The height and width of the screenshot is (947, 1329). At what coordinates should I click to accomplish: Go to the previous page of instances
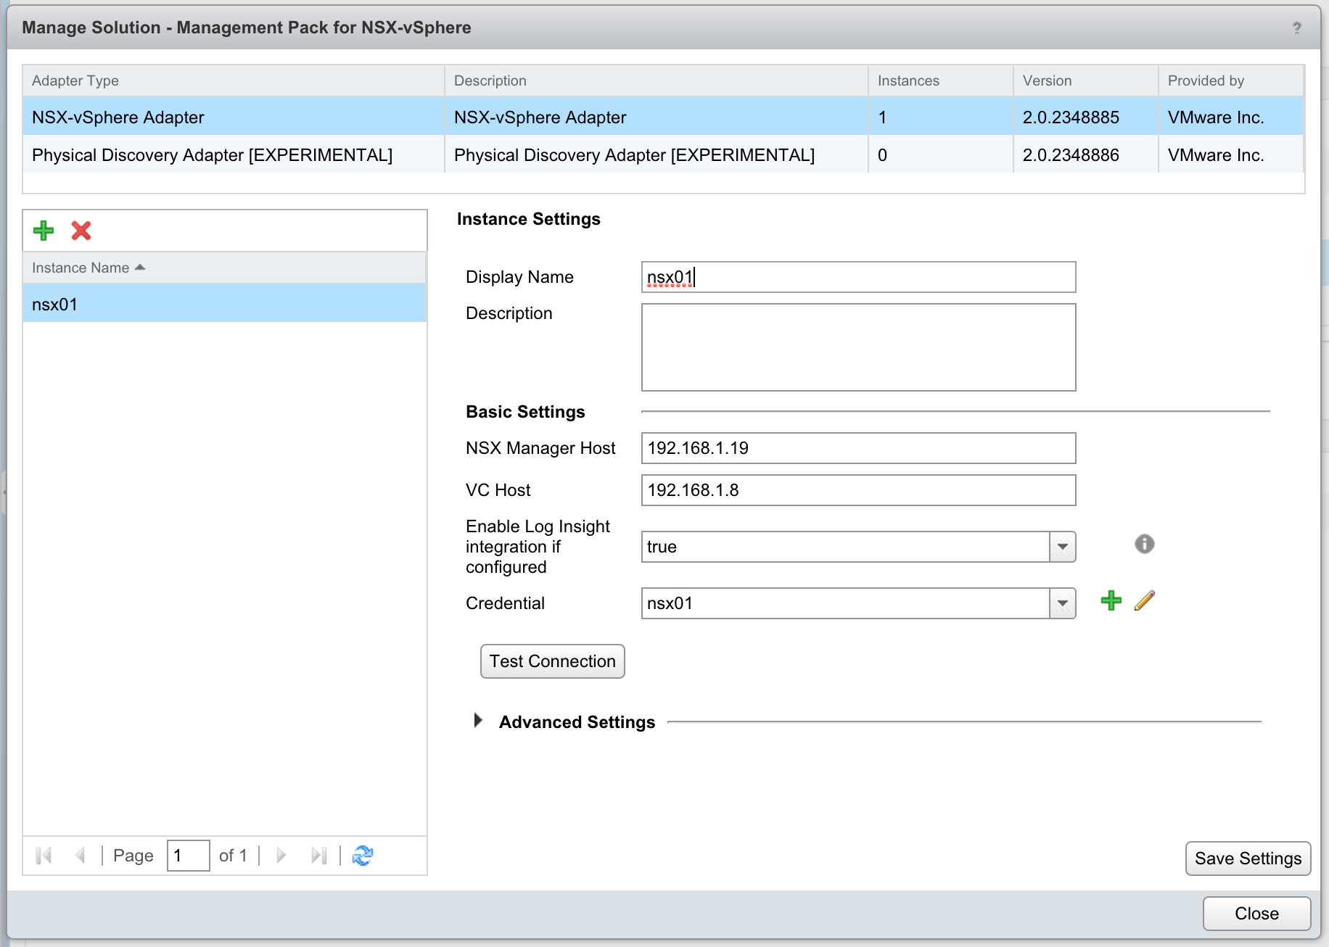[x=80, y=856]
